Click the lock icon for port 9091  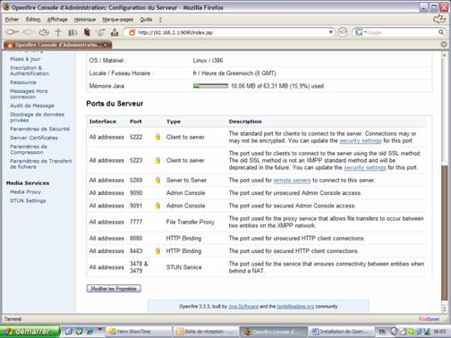pos(157,206)
